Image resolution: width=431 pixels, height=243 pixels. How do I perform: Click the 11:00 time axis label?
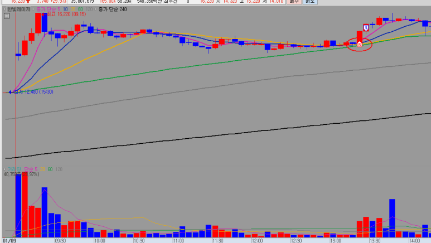coord(178,241)
